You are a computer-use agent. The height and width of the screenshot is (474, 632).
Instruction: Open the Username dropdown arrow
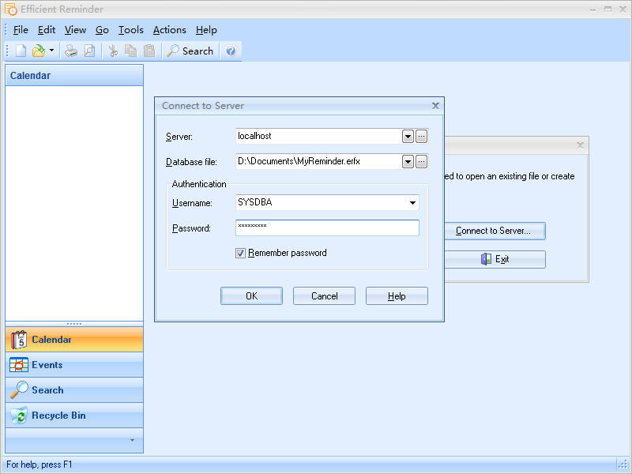point(412,203)
